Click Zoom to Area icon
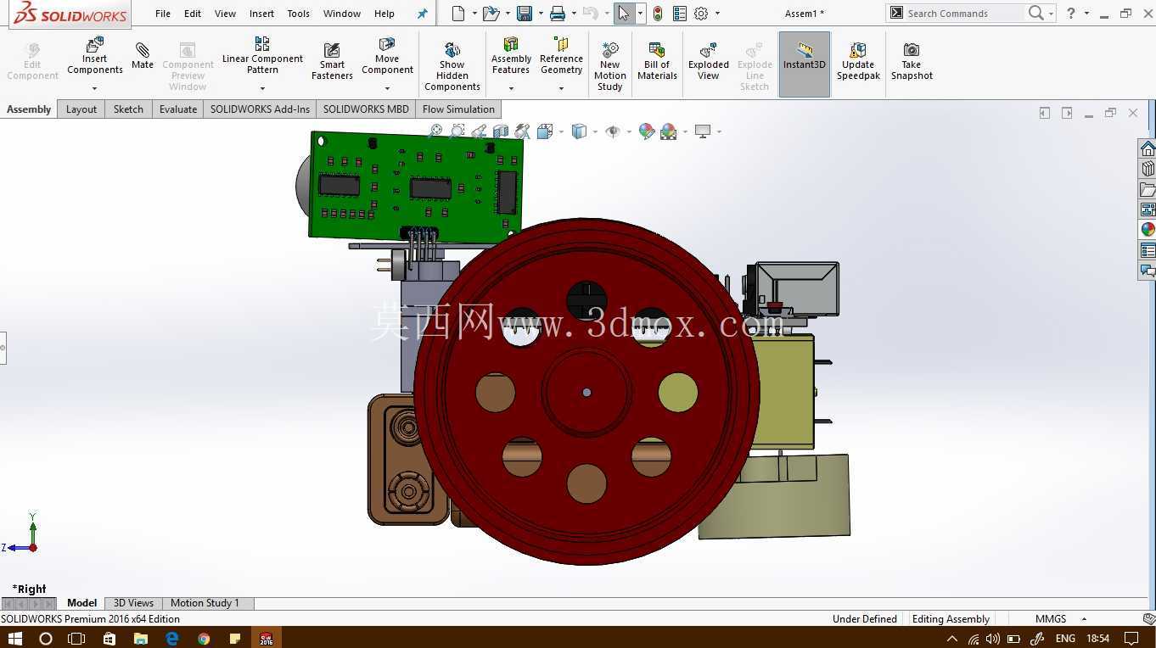 click(x=457, y=131)
